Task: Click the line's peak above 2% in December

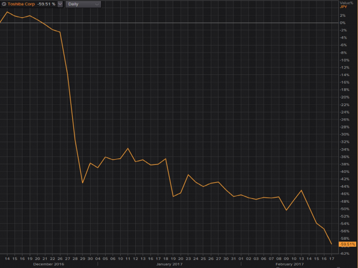Action: [8, 12]
